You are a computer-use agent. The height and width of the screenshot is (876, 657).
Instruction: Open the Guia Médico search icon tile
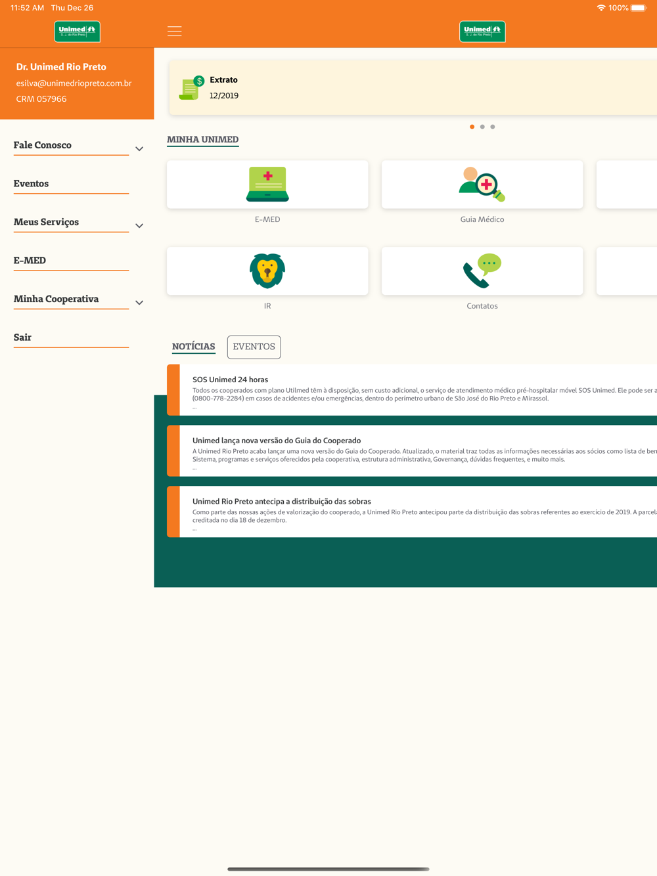(x=482, y=185)
